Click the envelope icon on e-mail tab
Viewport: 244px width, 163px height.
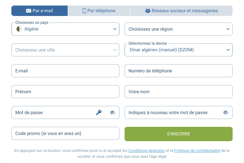[29, 11]
